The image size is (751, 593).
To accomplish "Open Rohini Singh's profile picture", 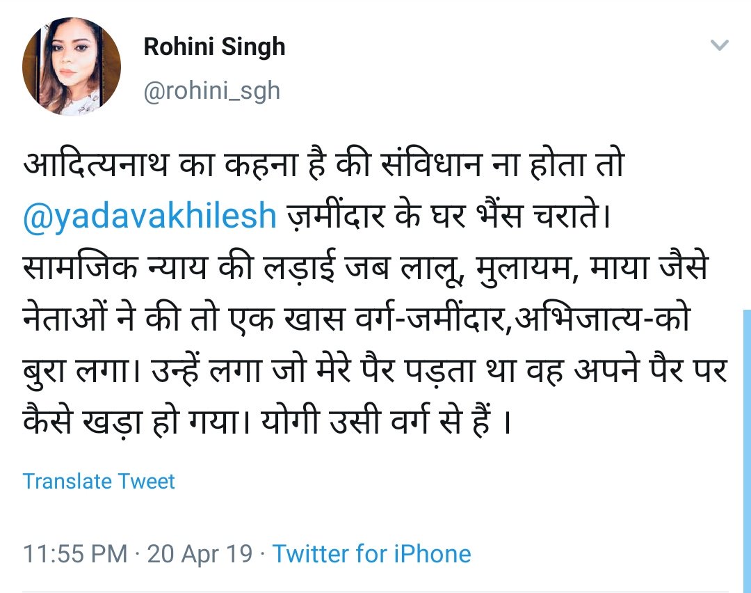I will [72, 67].
